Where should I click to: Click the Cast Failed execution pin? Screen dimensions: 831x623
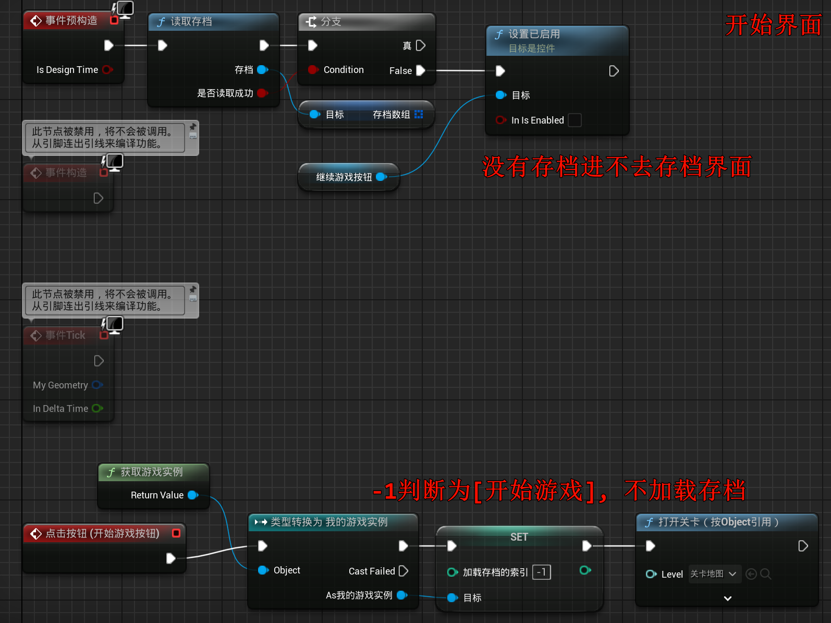click(x=403, y=571)
